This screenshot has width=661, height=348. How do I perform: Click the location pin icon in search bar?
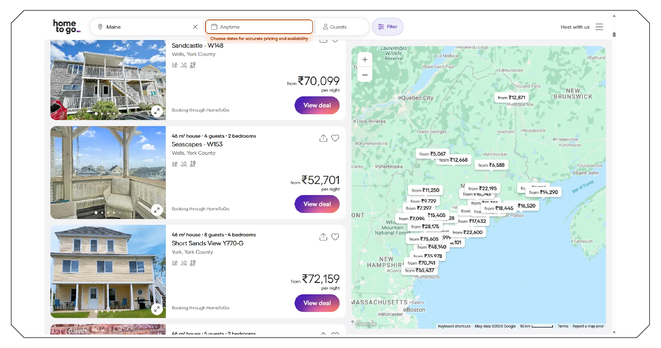[100, 27]
